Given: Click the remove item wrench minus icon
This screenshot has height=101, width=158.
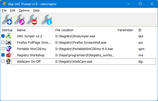Looking at the screenshot, I should 32,20.
